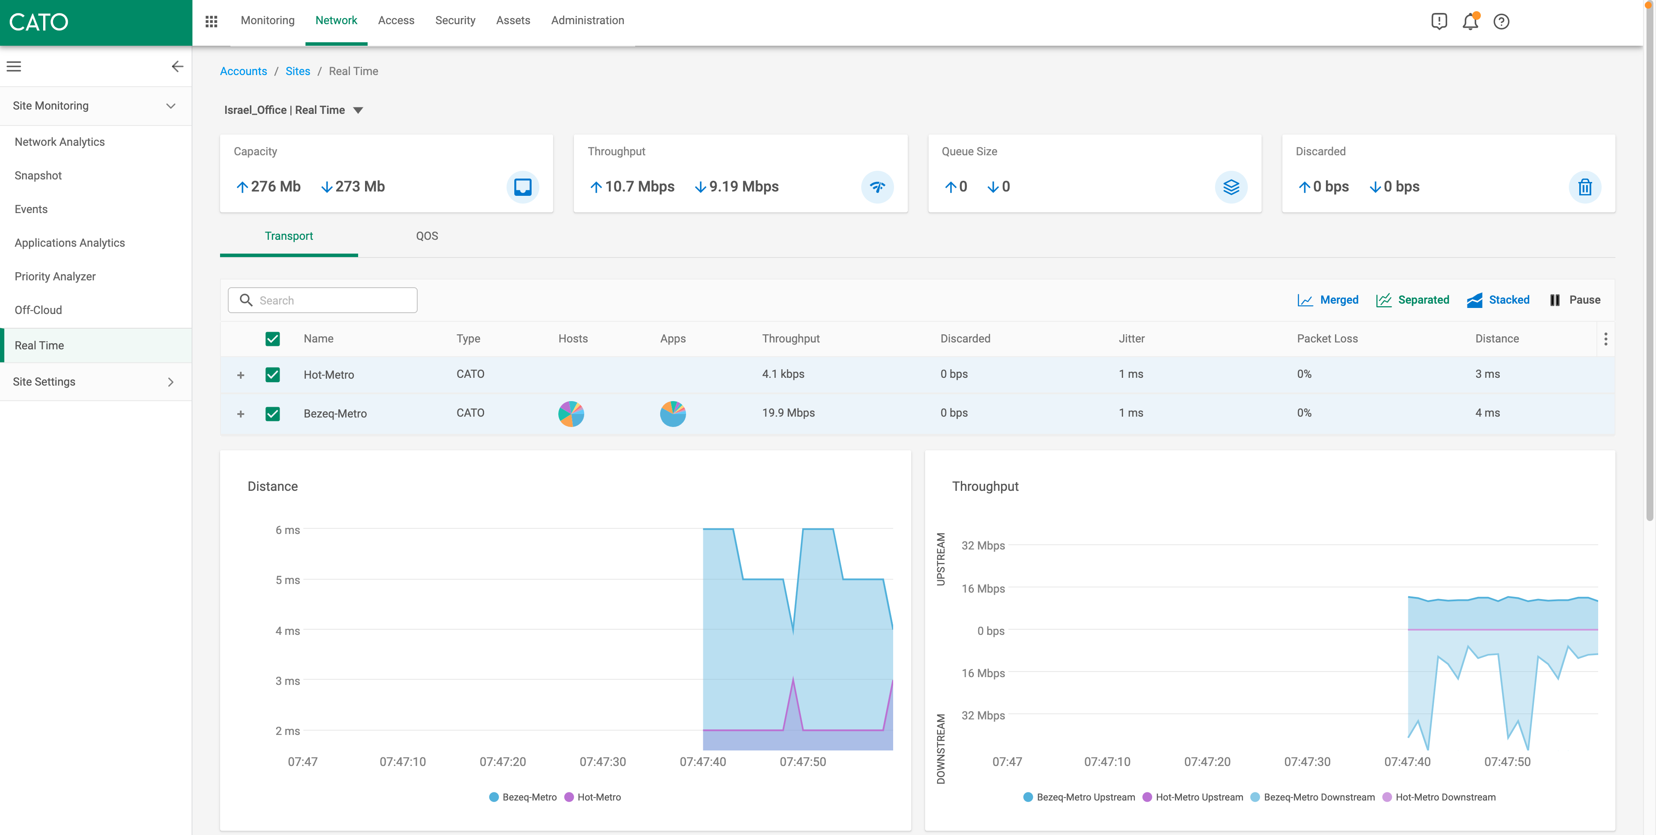Open the apps grid launcher icon

pyautogui.click(x=211, y=21)
